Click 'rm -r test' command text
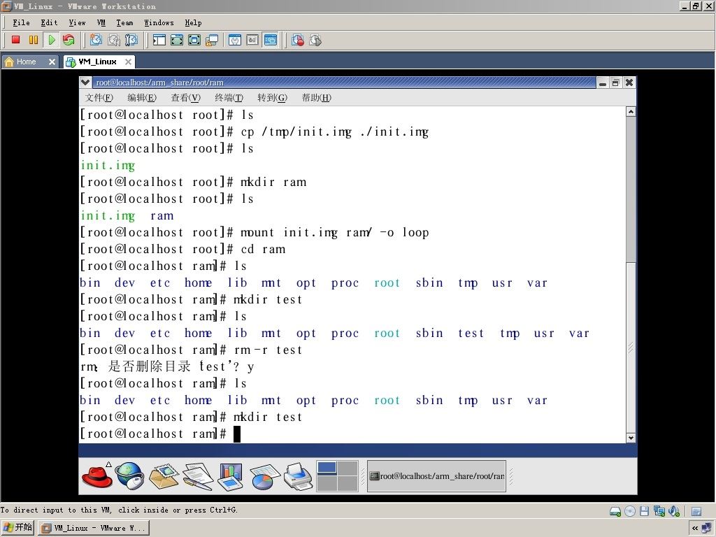The width and height of the screenshot is (716, 537). click(x=268, y=350)
